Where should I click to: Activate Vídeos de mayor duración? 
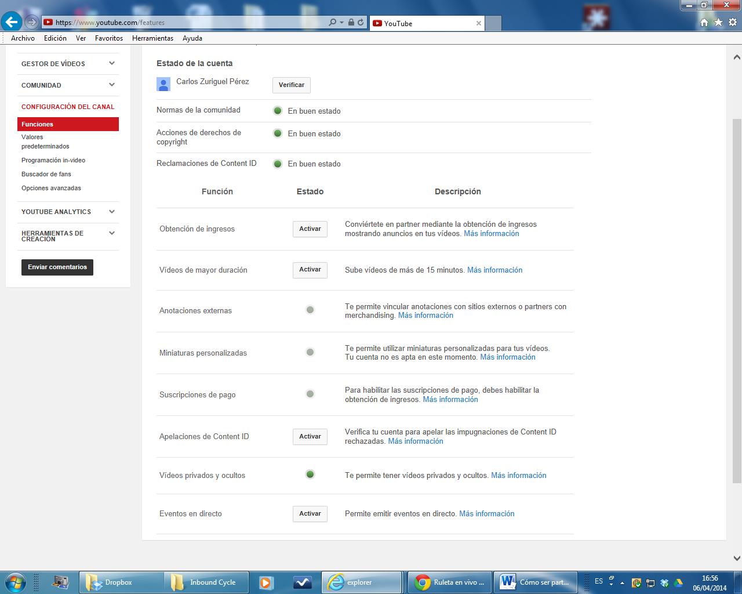[x=310, y=270]
